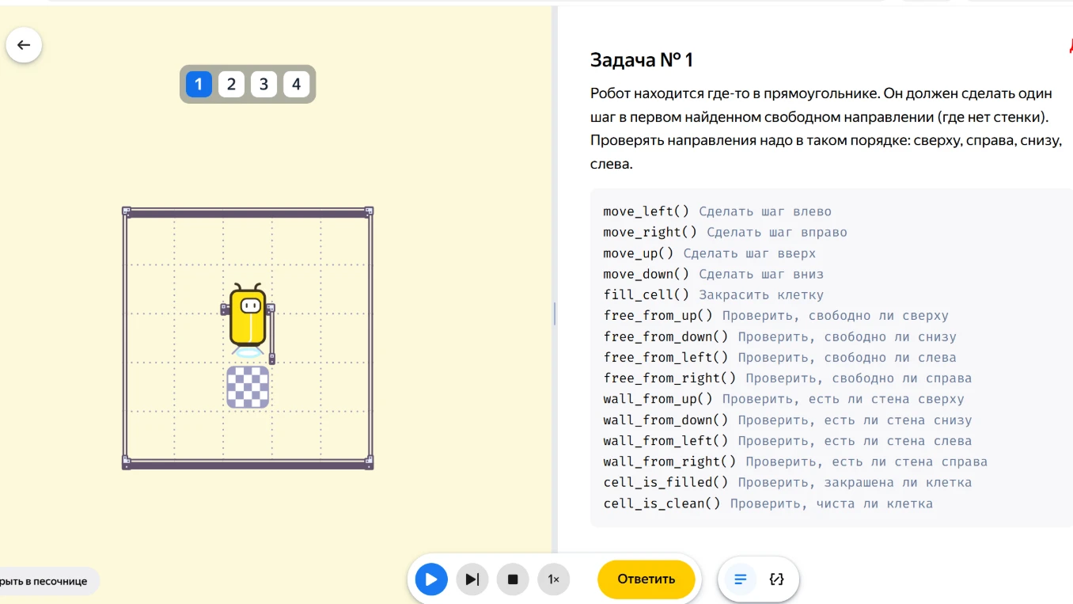The height and width of the screenshot is (604, 1073).
Task: Click the Задача № 1 heading
Action: tap(642, 60)
